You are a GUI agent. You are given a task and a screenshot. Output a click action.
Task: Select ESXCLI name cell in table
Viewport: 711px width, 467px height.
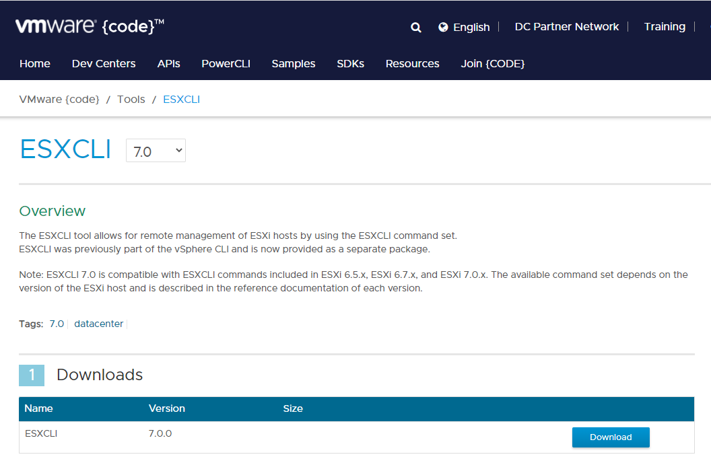41,433
